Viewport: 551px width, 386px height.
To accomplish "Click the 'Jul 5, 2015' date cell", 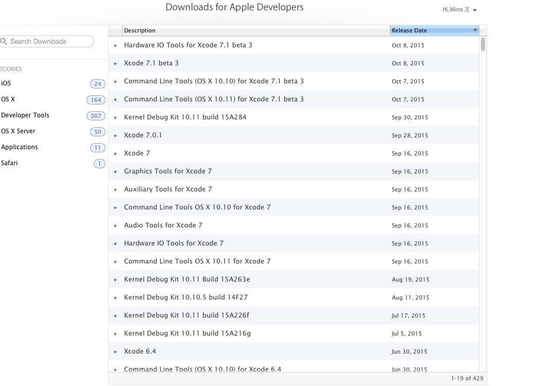I will coord(407,334).
